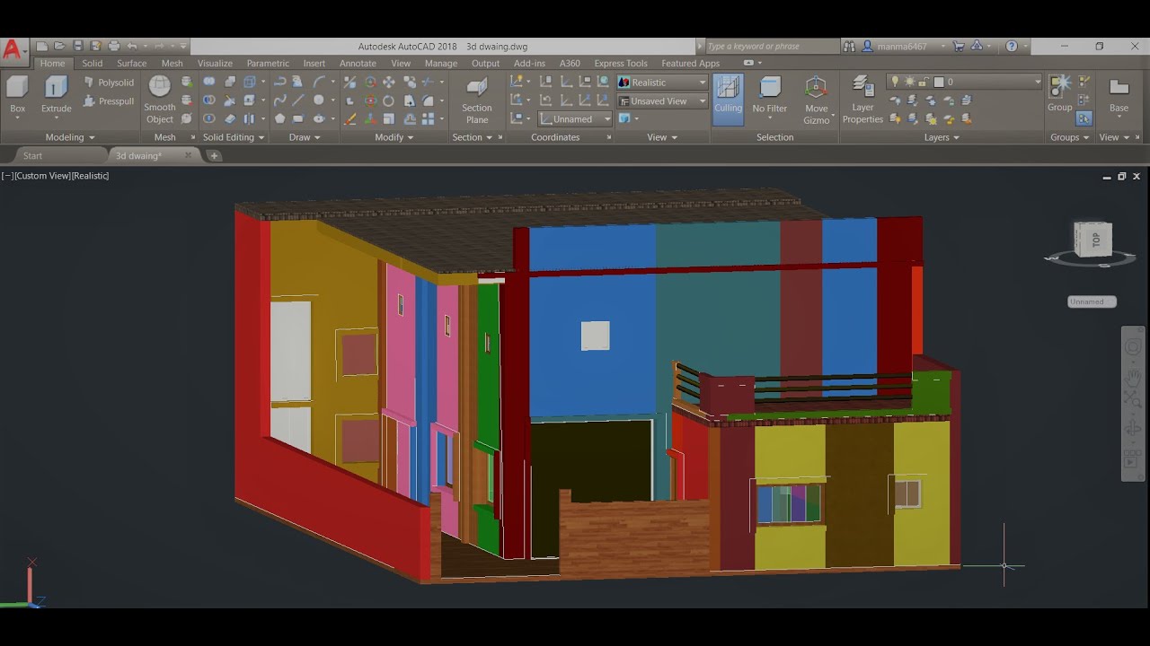1150x646 pixels.
Task: Click the [Custom View] viewport label
Action: 42,176
